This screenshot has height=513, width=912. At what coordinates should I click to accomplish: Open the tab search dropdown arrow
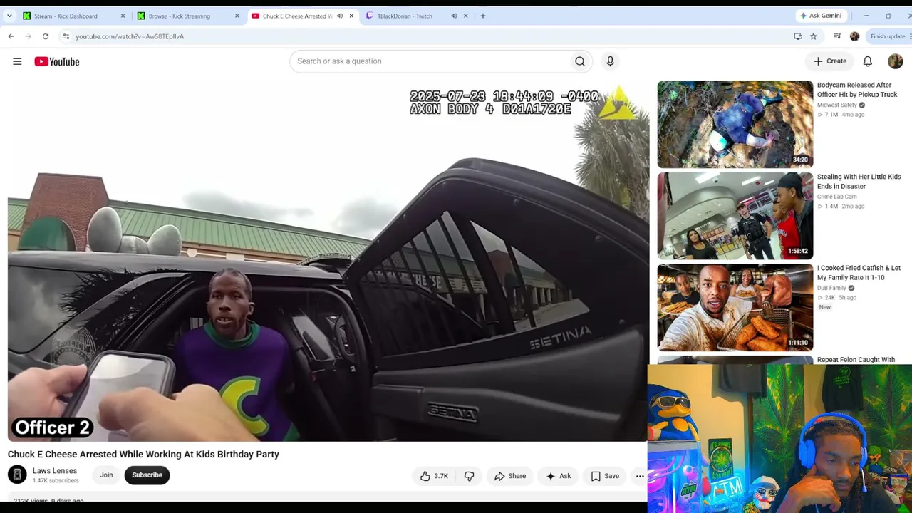(9, 16)
